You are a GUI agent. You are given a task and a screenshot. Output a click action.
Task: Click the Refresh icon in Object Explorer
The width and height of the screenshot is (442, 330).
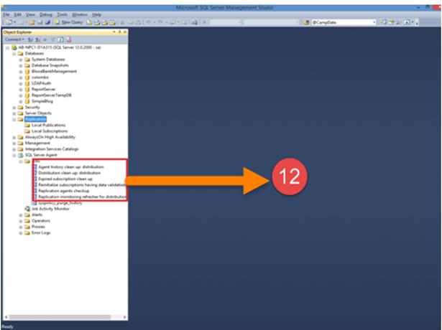pos(60,39)
